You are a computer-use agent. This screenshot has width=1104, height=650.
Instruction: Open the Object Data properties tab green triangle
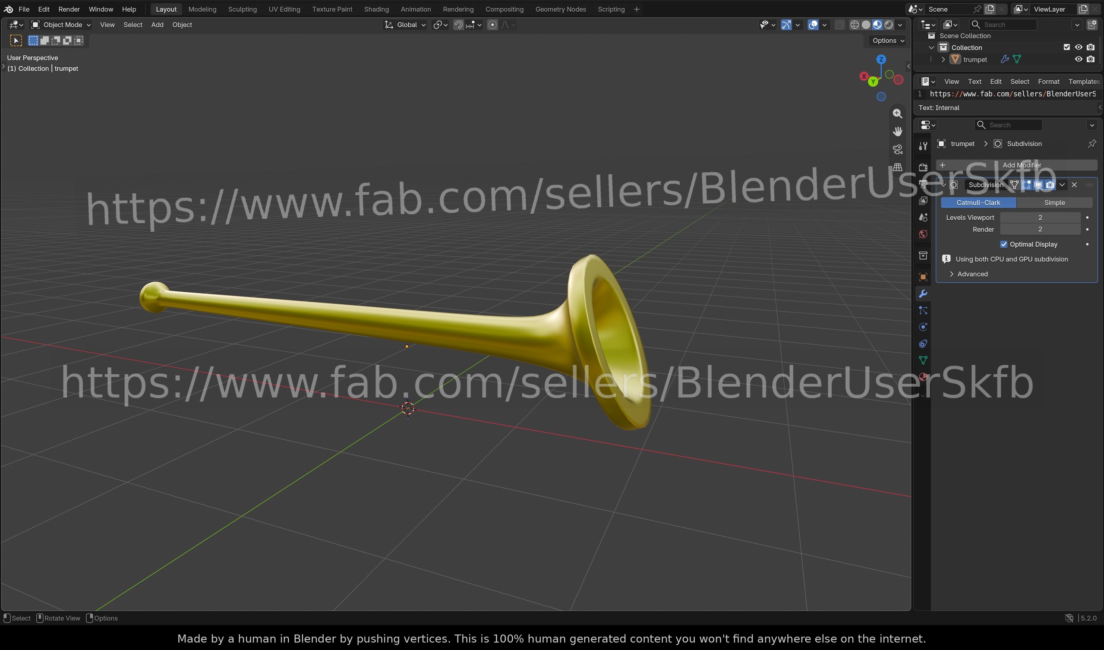pyautogui.click(x=923, y=360)
